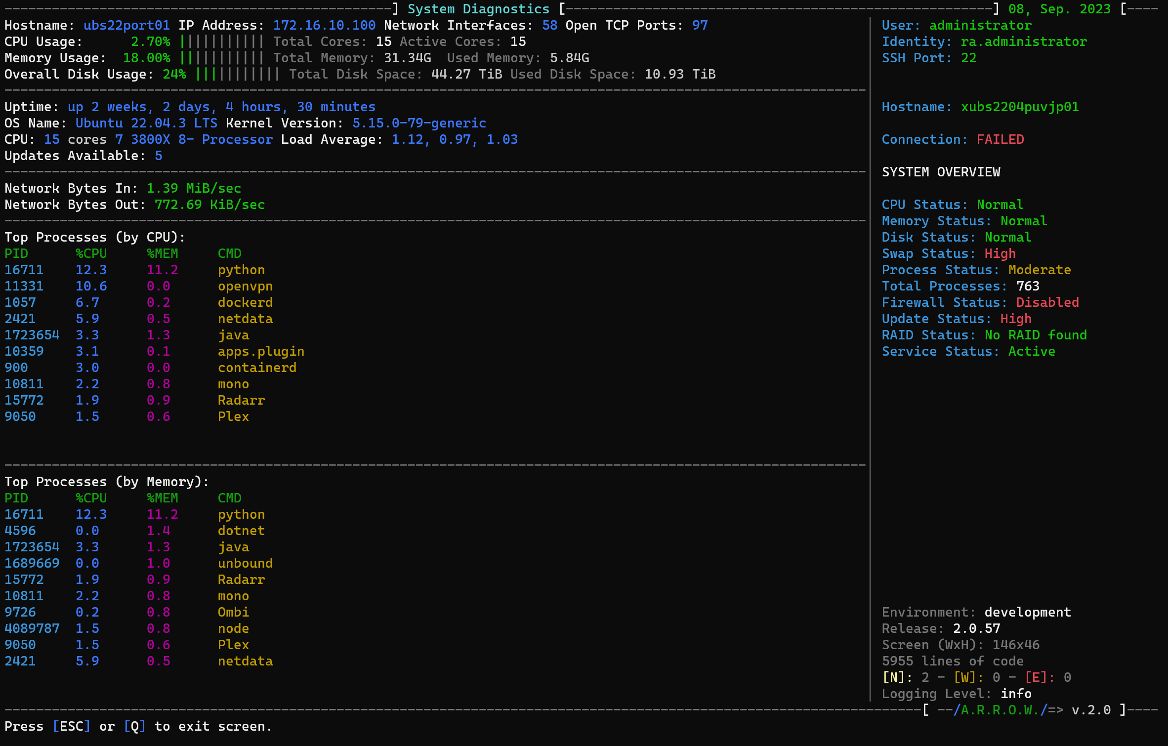
Task: Click the [Q] exit key hint
Action: (x=134, y=726)
